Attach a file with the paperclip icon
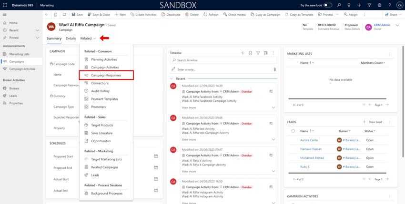Image resolution: width=405 pixels, height=204 pixels. 275,69
